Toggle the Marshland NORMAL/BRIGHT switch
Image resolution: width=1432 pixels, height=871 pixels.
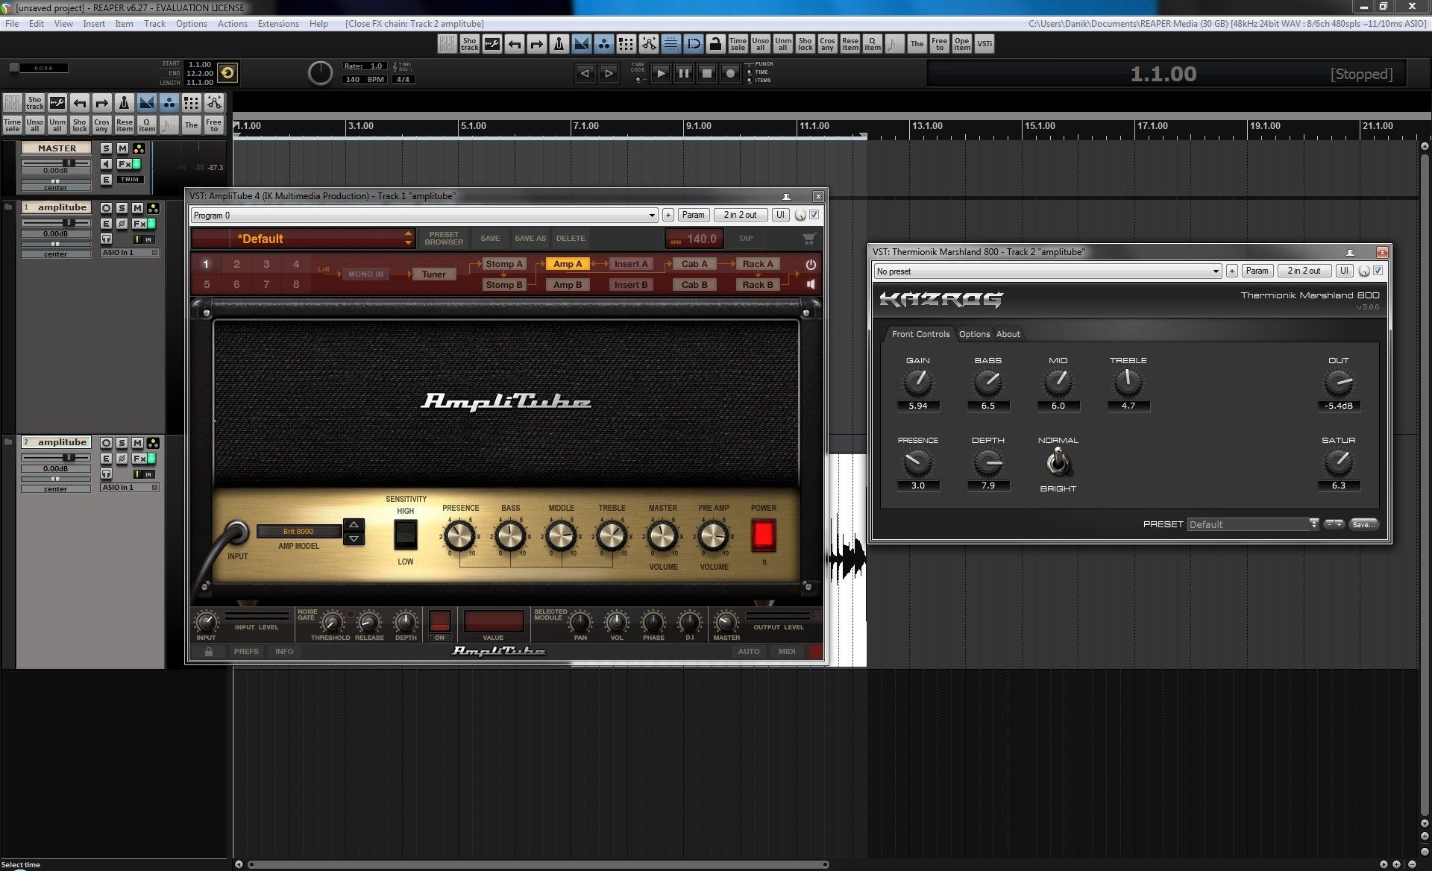click(1058, 463)
